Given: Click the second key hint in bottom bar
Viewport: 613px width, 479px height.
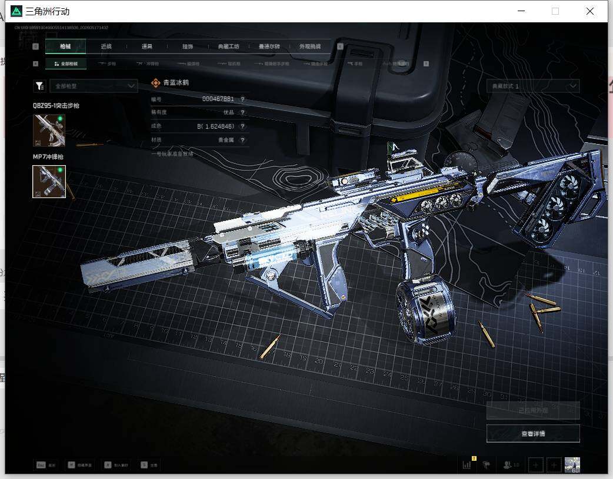Looking at the screenshot, I should 80,465.
